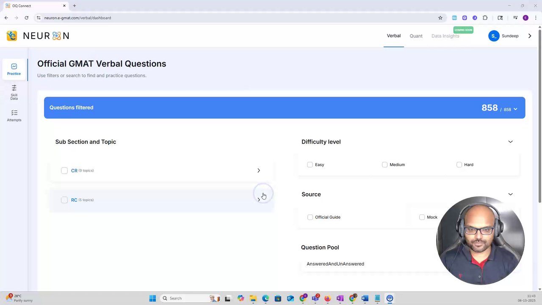The image size is (542, 305).
Task: Open OneNote from the taskbar
Action: (340, 298)
